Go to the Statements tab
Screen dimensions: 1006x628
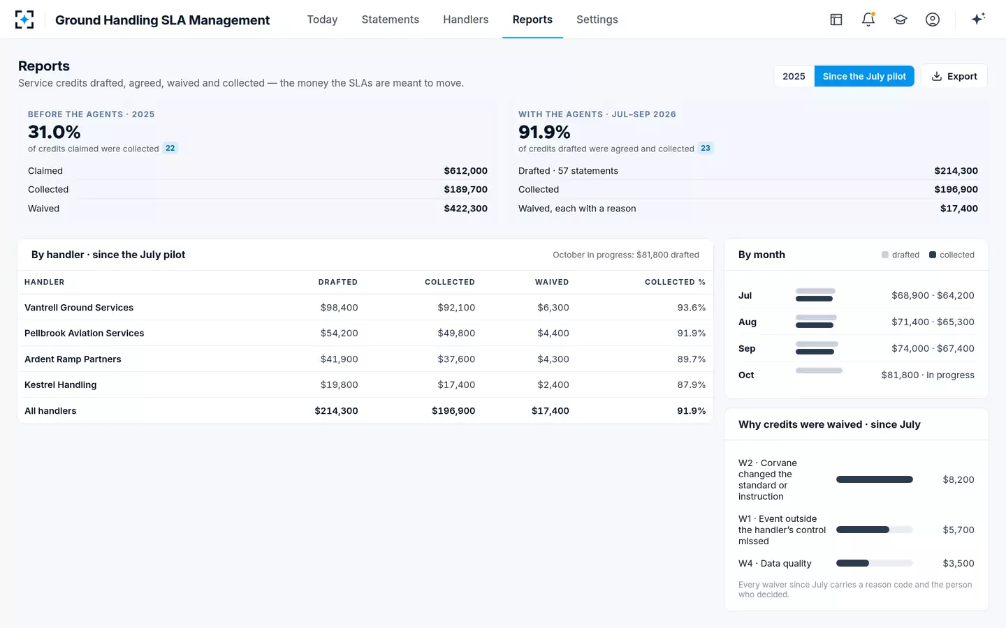391,20
